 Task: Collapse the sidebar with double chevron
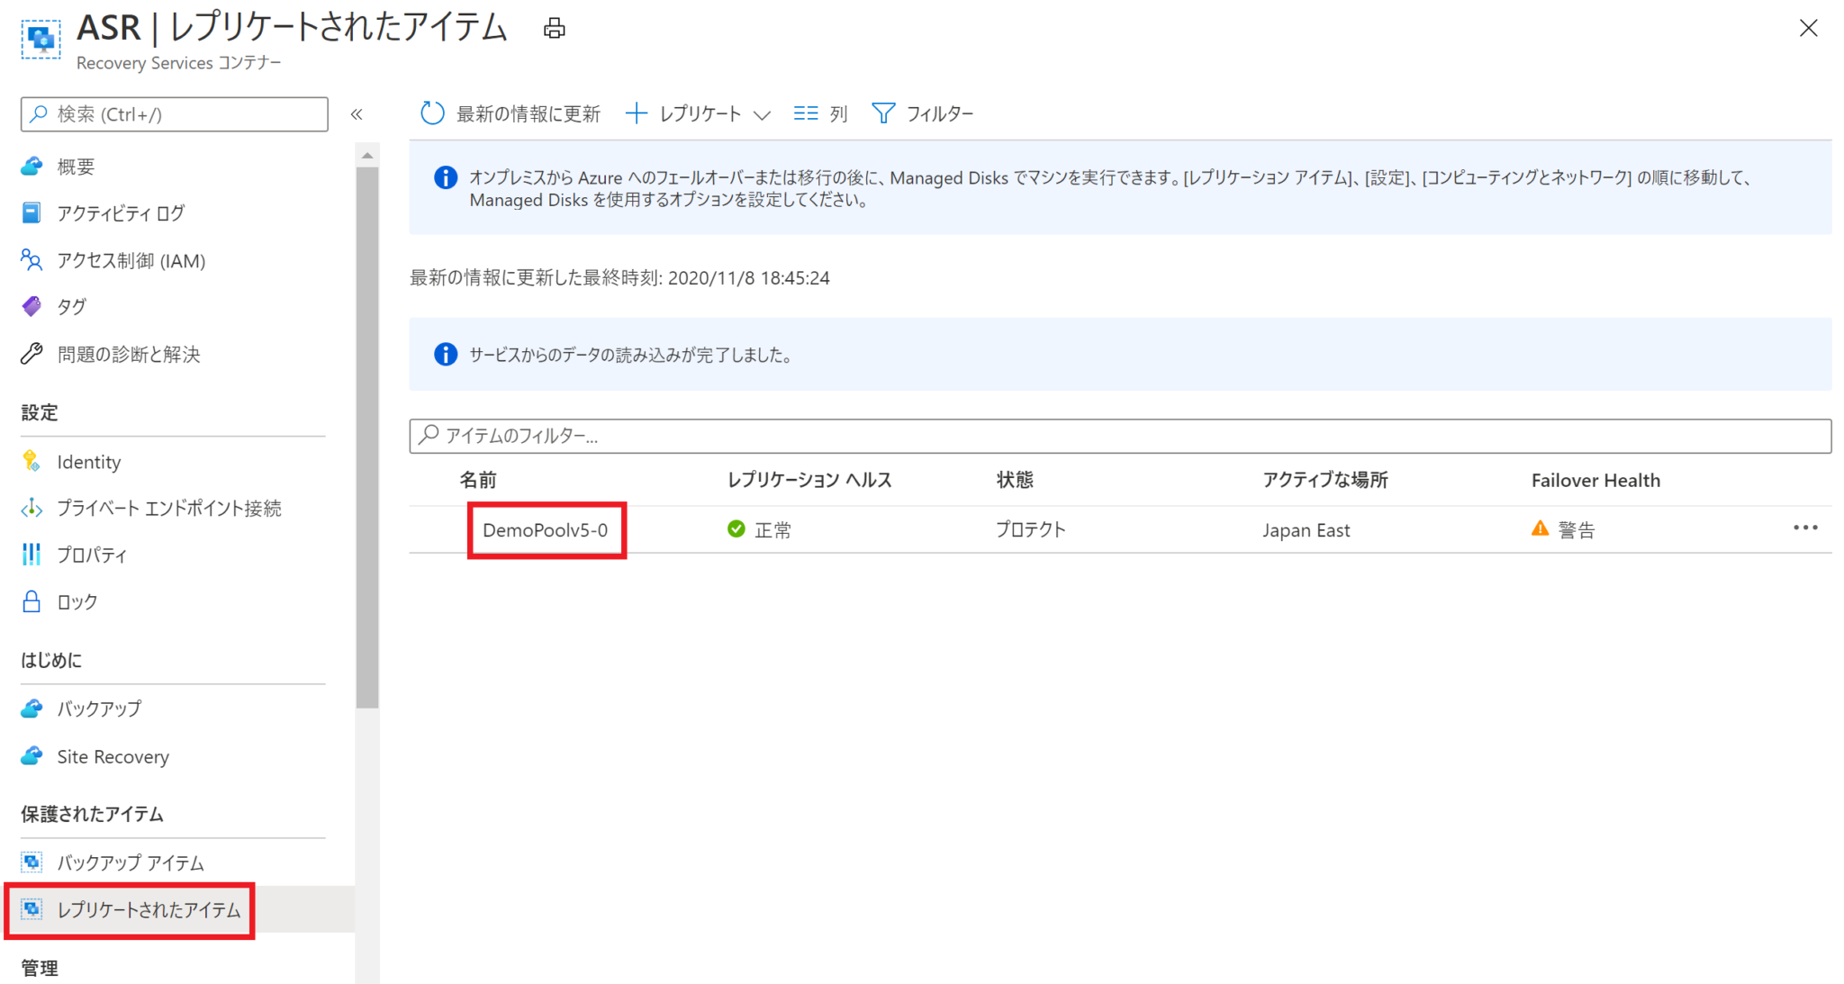[x=357, y=114]
